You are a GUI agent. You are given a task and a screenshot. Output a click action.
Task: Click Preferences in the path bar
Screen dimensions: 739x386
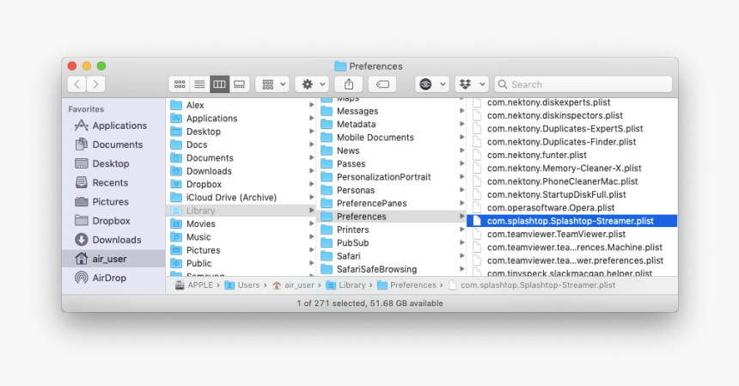(406, 285)
